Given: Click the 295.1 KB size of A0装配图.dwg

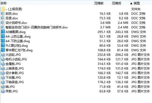Looking at the screenshot, I should click(104, 32).
